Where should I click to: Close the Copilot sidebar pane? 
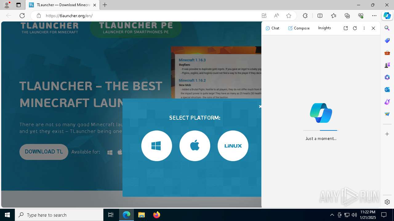tap(373, 28)
